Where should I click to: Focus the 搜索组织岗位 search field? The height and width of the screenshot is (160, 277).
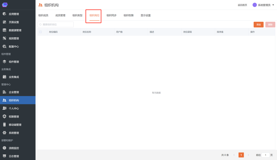pyautogui.click(x=57, y=25)
